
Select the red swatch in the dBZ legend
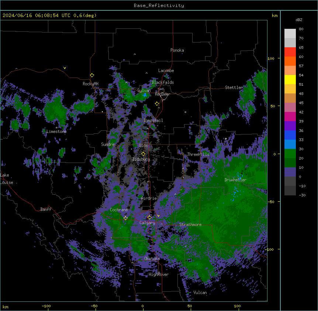(290, 52)
